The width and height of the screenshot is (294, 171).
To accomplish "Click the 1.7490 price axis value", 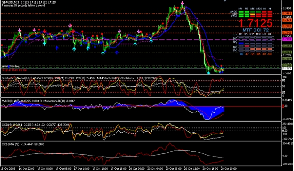I will pos(287,8).
